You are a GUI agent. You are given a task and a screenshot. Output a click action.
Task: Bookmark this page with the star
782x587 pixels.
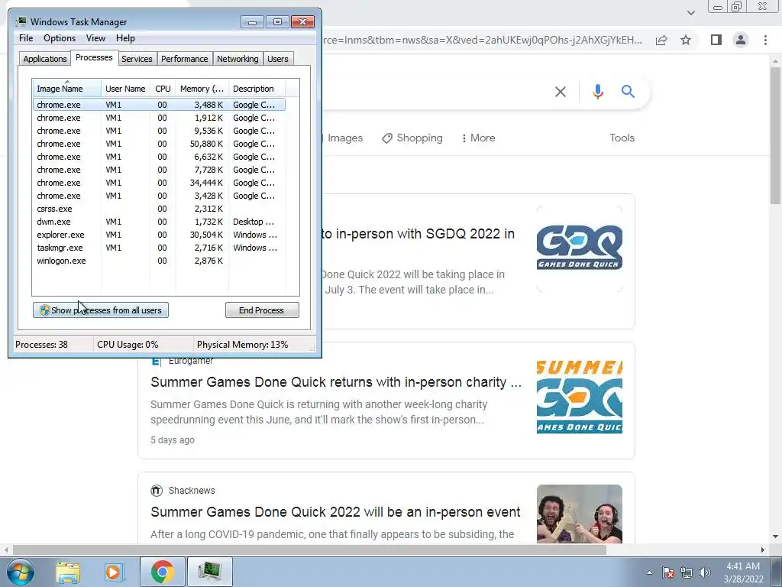click(x=686, y=40)
